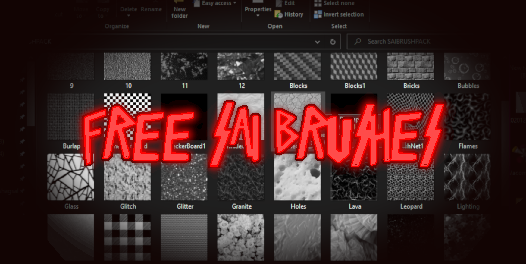Select the Blocks1 texture thumbnail

354,66
